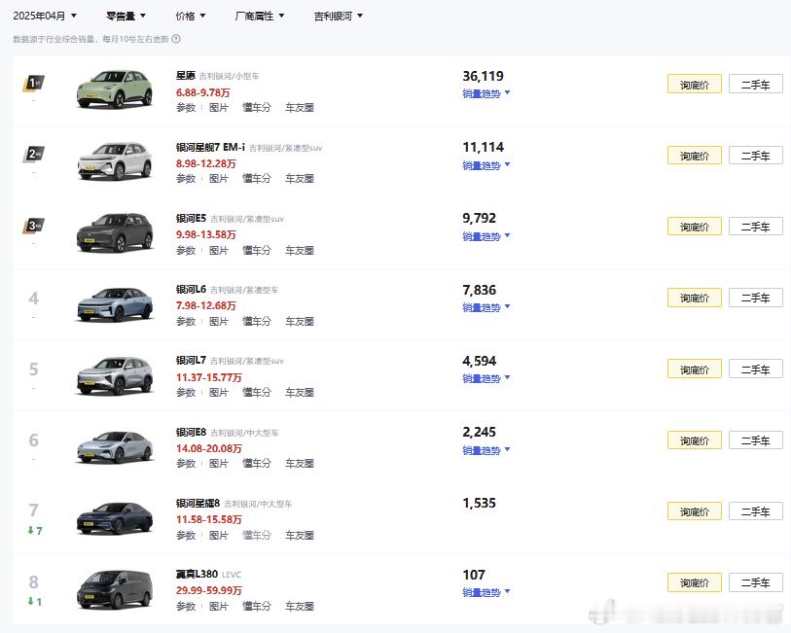Show 销量趋势 for 银河E5
Screen dimensions: 791x633
(486, 236)
